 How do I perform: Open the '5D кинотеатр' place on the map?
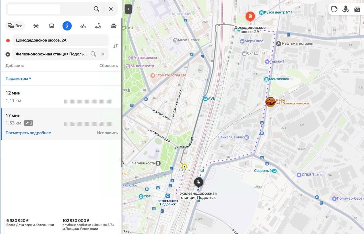(140, 66)
